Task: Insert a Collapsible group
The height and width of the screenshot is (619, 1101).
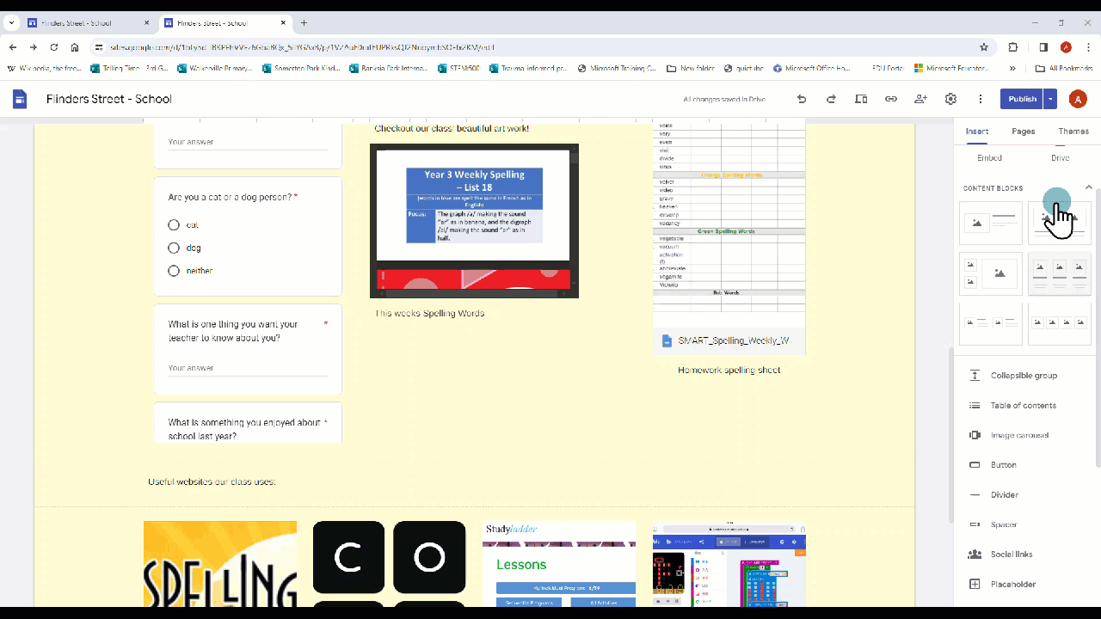Action: 1024,376
